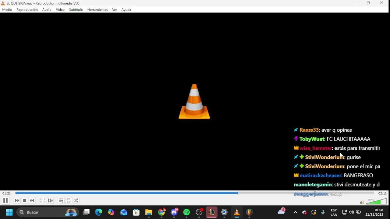Screen dimensions: 390x219
Task: Pause playback with the pause button
Action: 5,200
